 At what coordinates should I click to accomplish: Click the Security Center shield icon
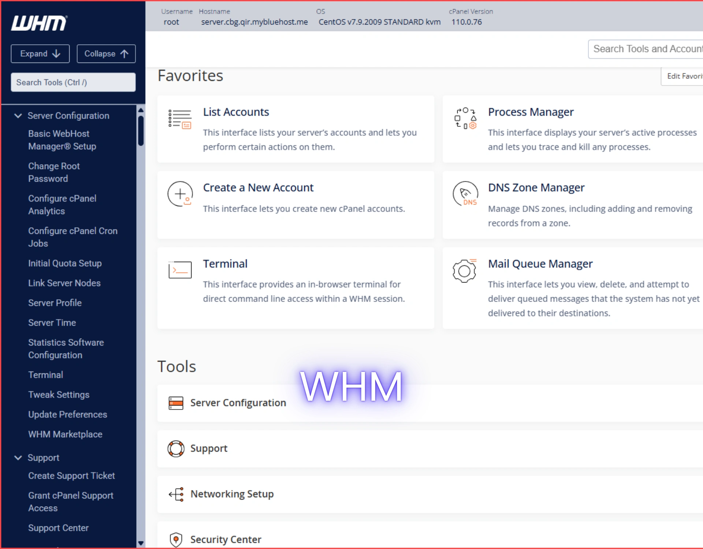pos(176,539)
